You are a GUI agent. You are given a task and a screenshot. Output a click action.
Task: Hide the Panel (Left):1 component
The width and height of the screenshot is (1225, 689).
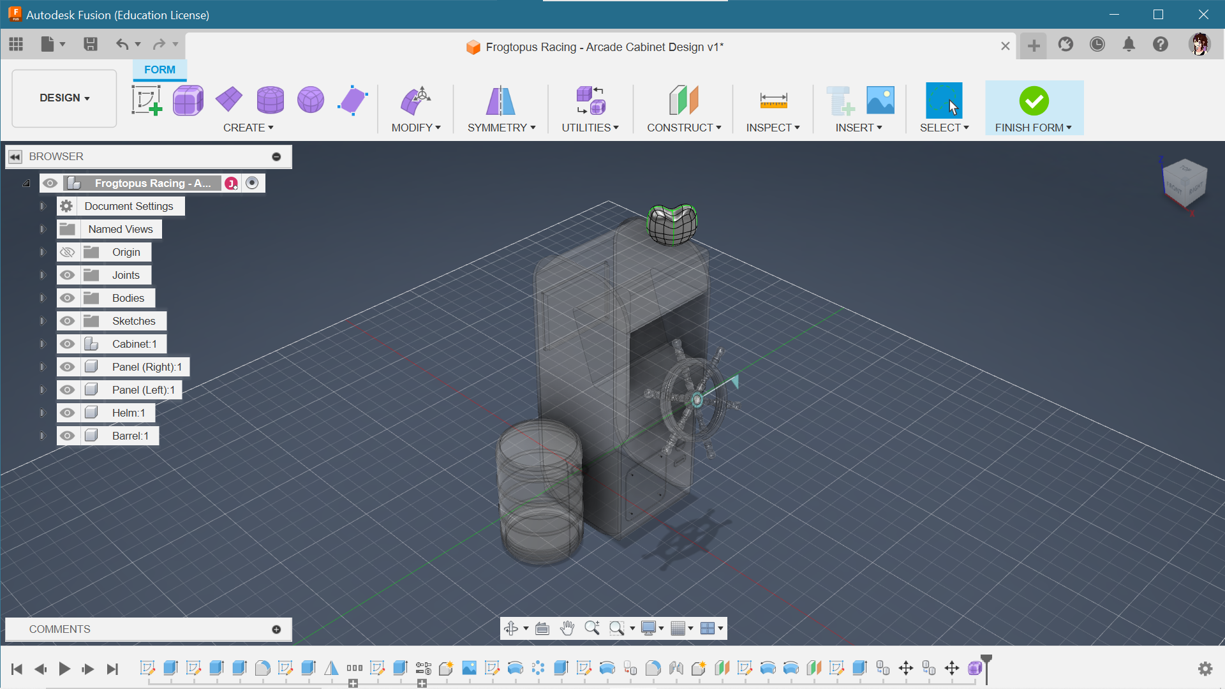point(68,390)
